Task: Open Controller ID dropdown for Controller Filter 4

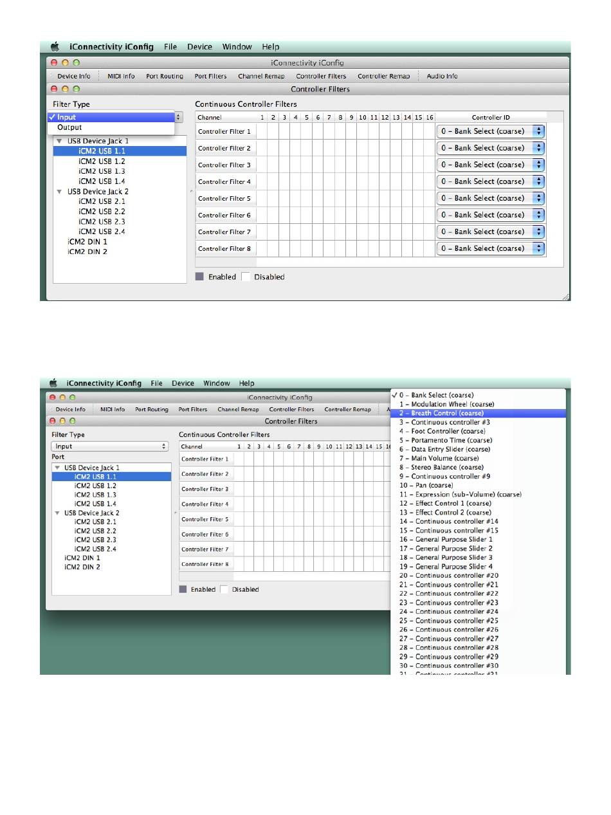Action: [x=491, y=181]
